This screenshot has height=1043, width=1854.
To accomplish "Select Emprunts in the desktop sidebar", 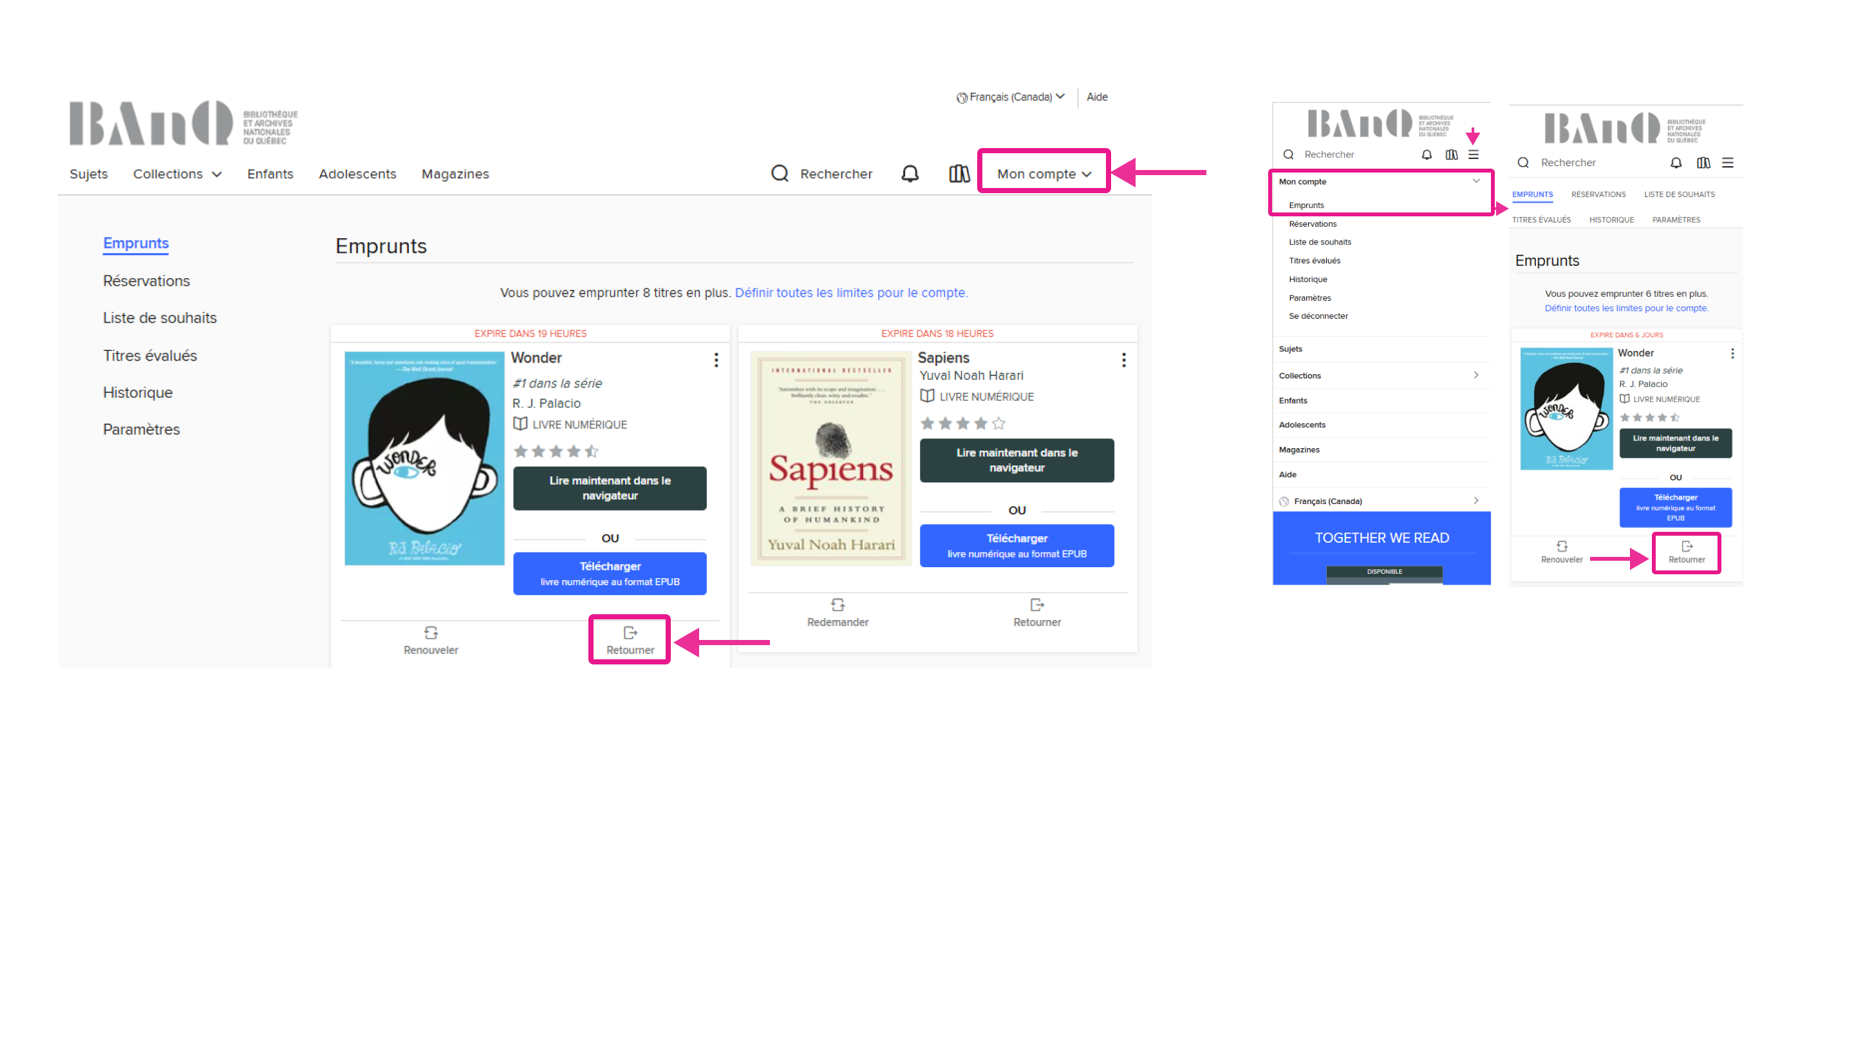I will point(135,243).
